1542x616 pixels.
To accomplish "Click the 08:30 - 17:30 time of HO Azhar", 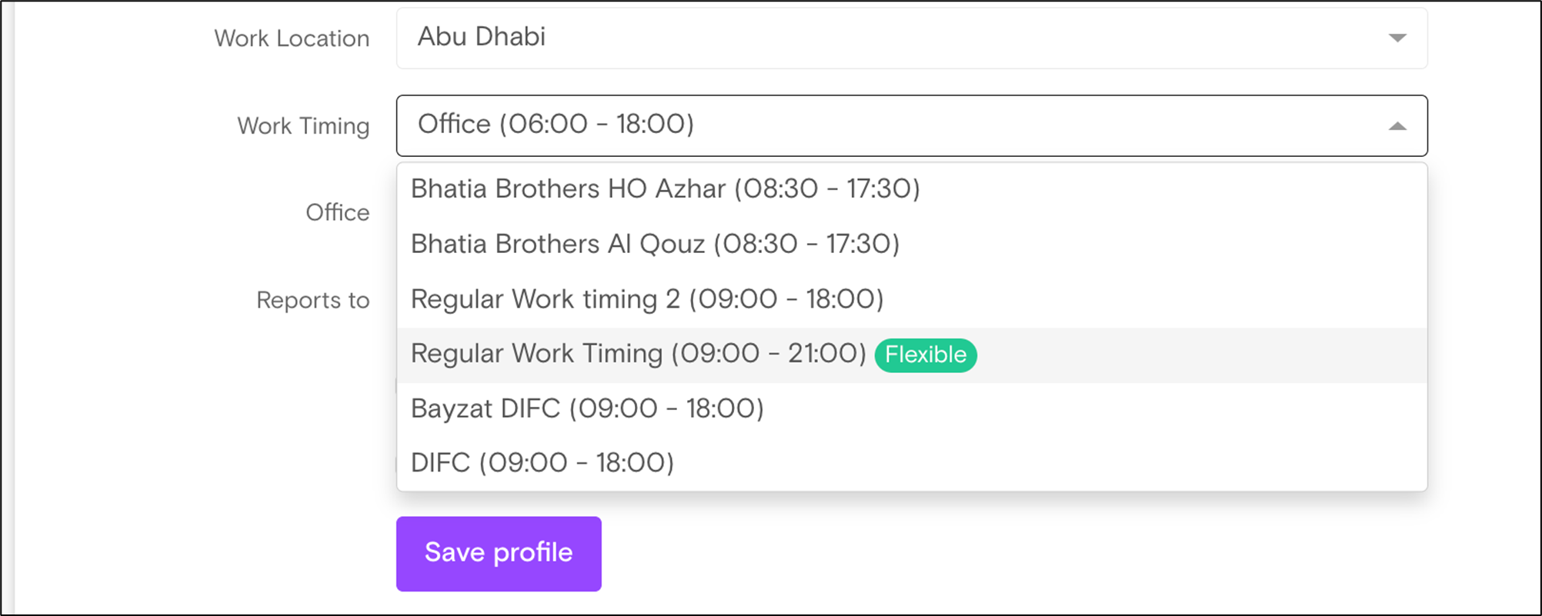I will [826, 189].
